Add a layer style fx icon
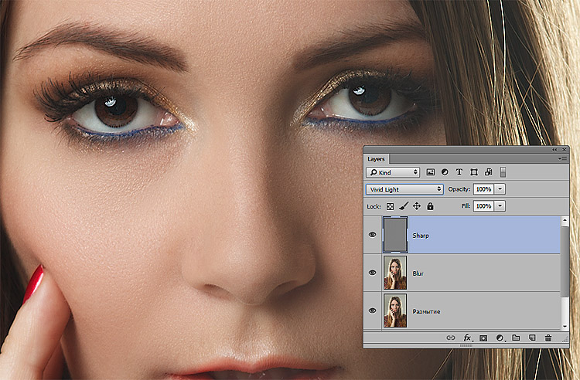Screen dimensions: 580x380 click(x=467, y=338)
